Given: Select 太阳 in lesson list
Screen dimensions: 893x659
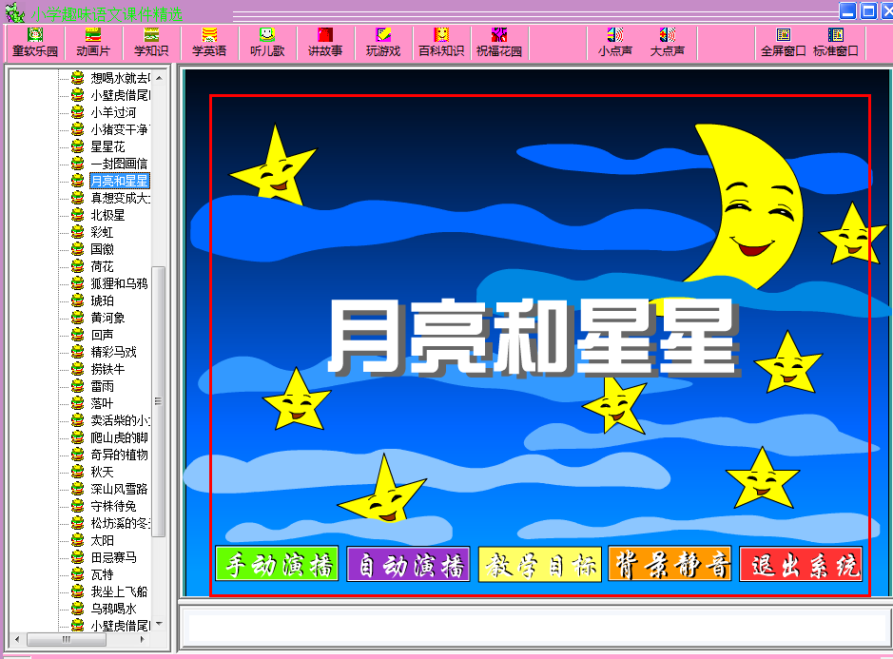Looking at the screenshot, I should [x=102, y=540].
